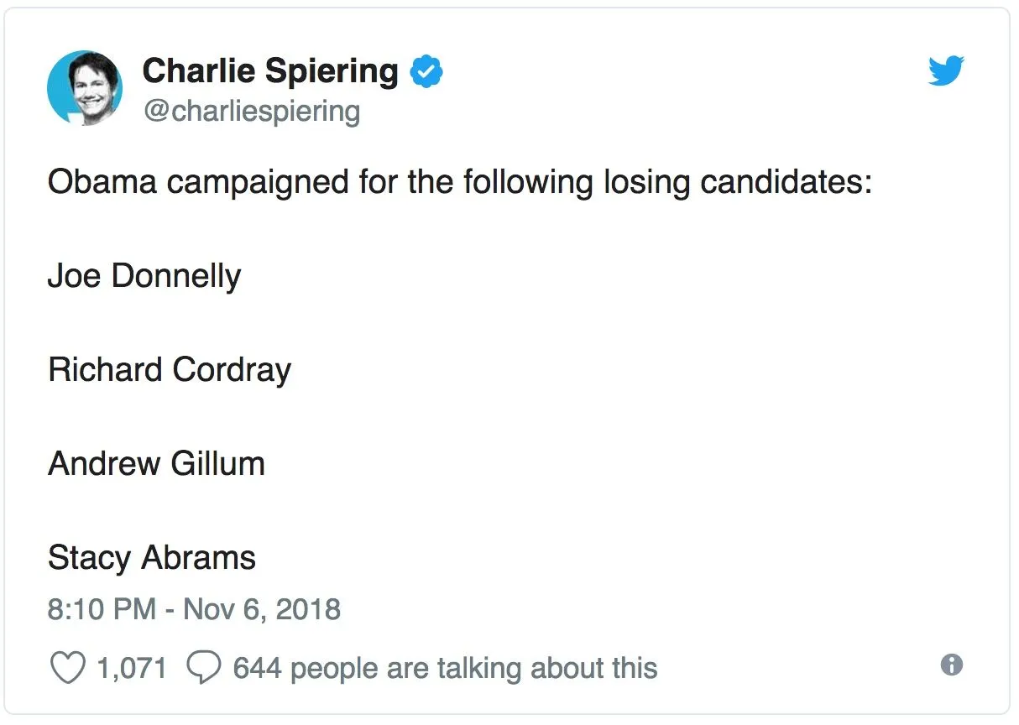Click the name Richard Cordray
This screenshot has width=1019, height=725.
170,369
